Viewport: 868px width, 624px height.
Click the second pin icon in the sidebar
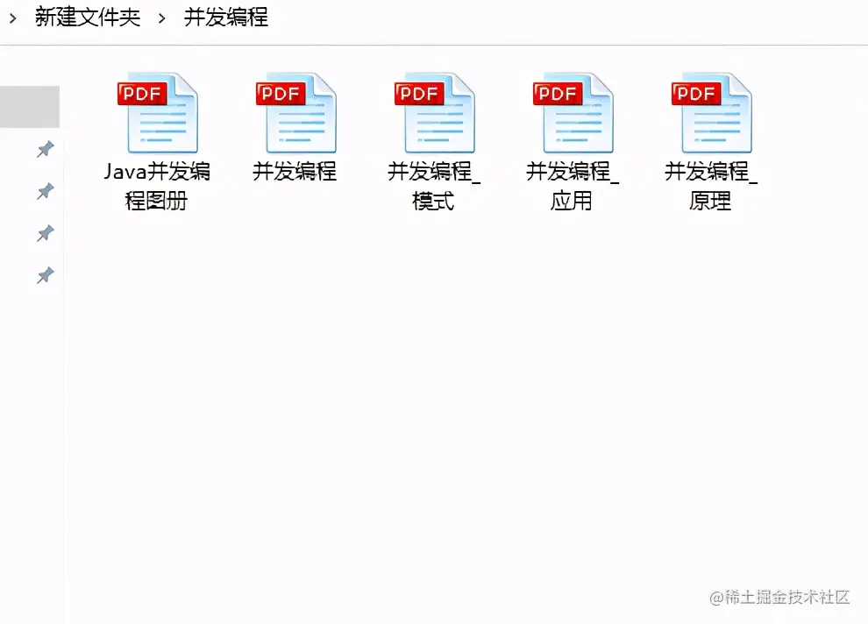(45, 191)
